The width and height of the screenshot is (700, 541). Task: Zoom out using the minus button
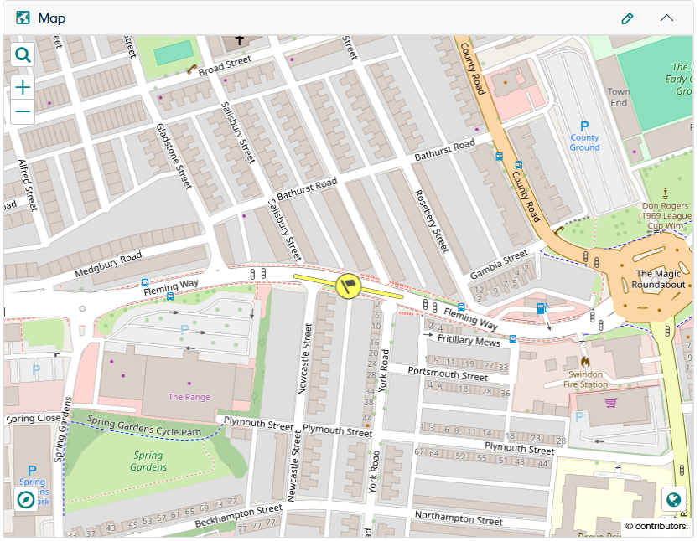[x=23, y=111]
